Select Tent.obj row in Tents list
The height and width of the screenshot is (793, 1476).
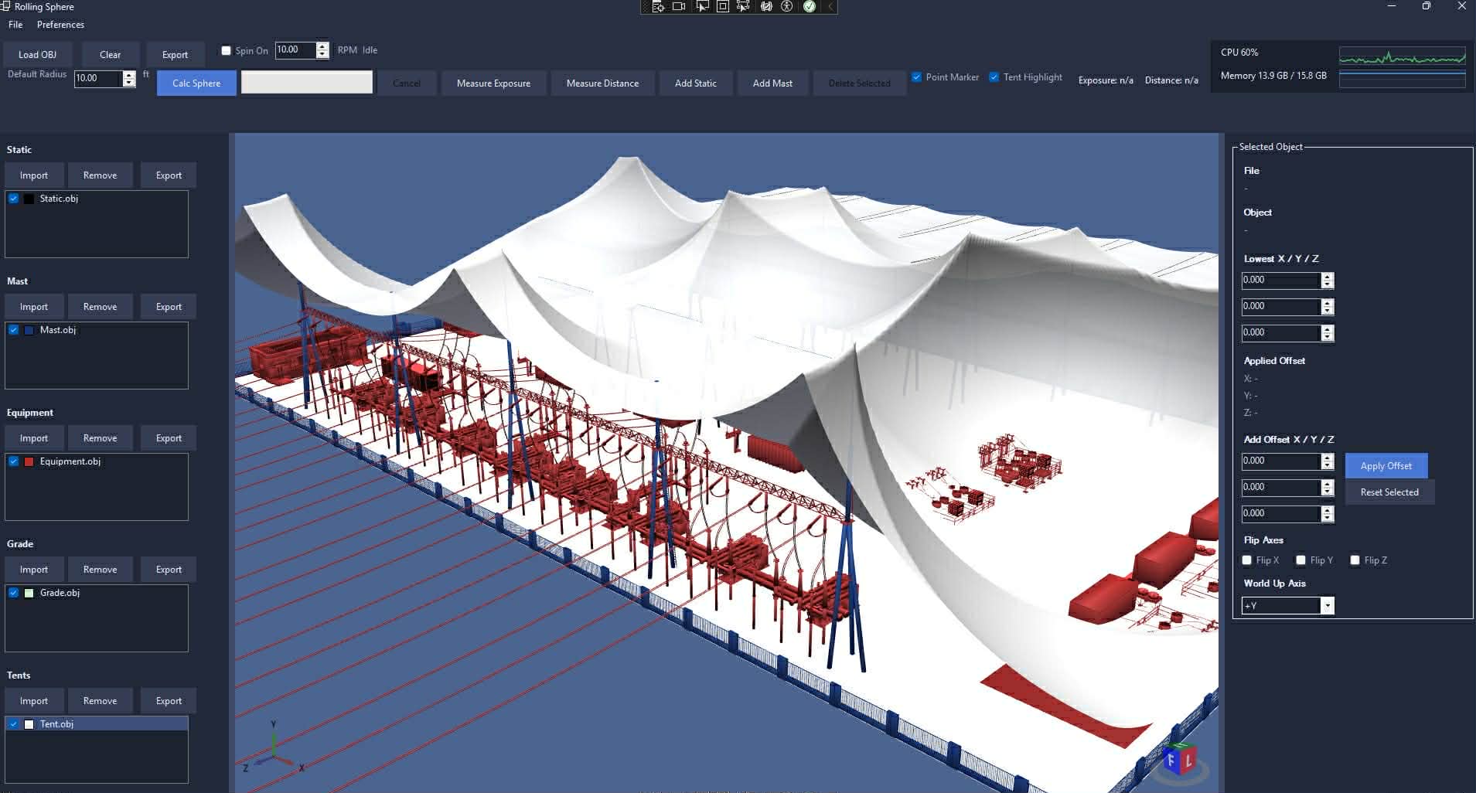(97, 724)
